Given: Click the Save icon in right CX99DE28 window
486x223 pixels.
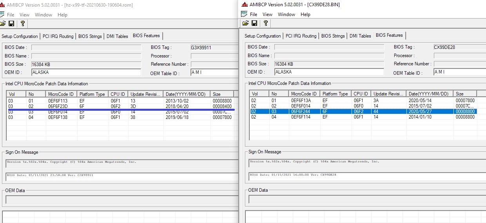Looking at the screenshot, I should point(254,23).
